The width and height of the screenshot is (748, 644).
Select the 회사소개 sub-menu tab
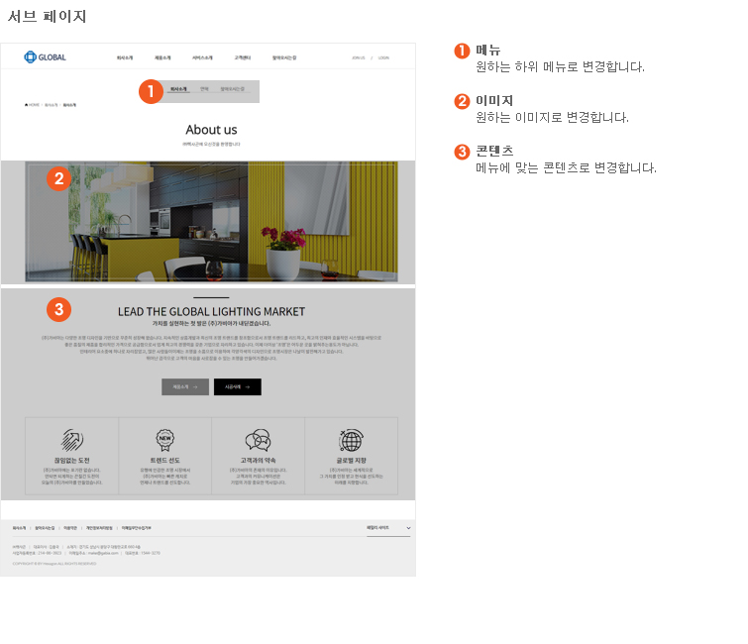tap(178, 89)
